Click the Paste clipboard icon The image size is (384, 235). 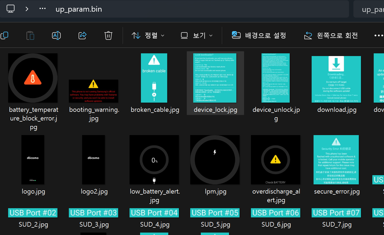pos(30,35)
